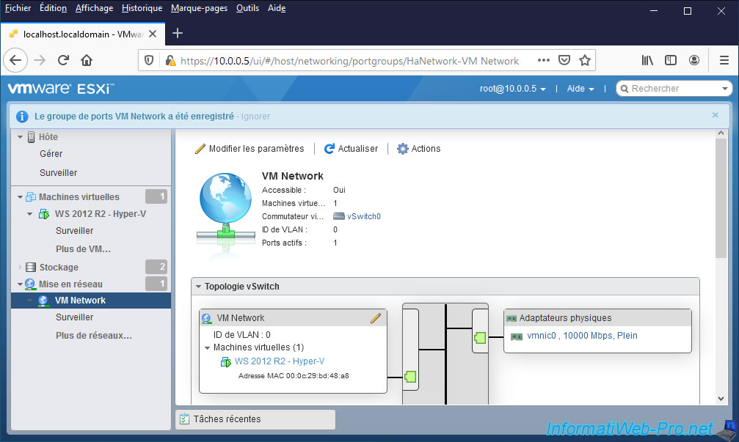The width and height of the screenshot is (739, 442).
Task: Close the localhost.localdomain tab
Action: 153,34
